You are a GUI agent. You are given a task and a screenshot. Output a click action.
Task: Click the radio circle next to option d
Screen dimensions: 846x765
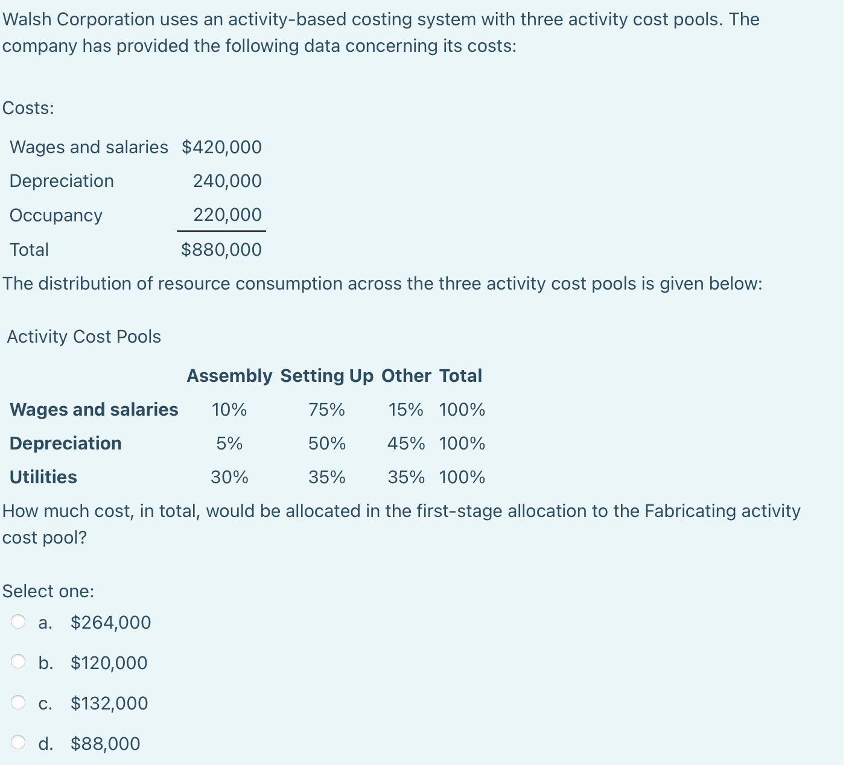pos(19,743)
